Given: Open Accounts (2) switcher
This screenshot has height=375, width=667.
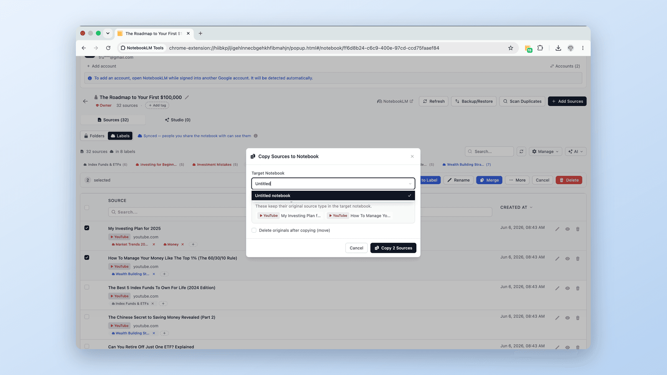Looking at the screenshot, I should coord(565,66).
